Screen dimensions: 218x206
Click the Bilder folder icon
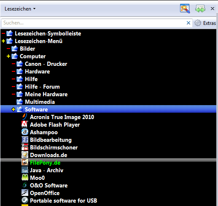tap(15, 49)
